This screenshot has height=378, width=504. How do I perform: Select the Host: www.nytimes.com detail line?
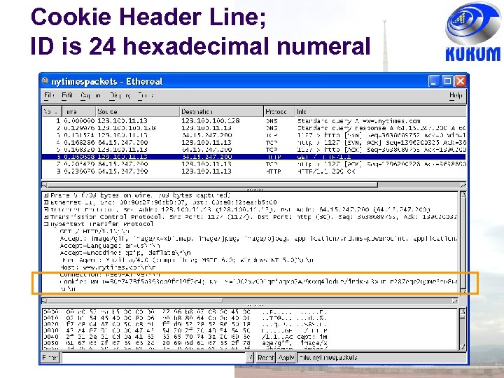[x=108, y=267]
